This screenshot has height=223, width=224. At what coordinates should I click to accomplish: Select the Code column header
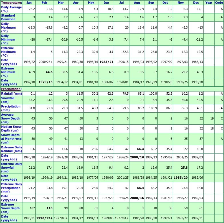(219, 3)
